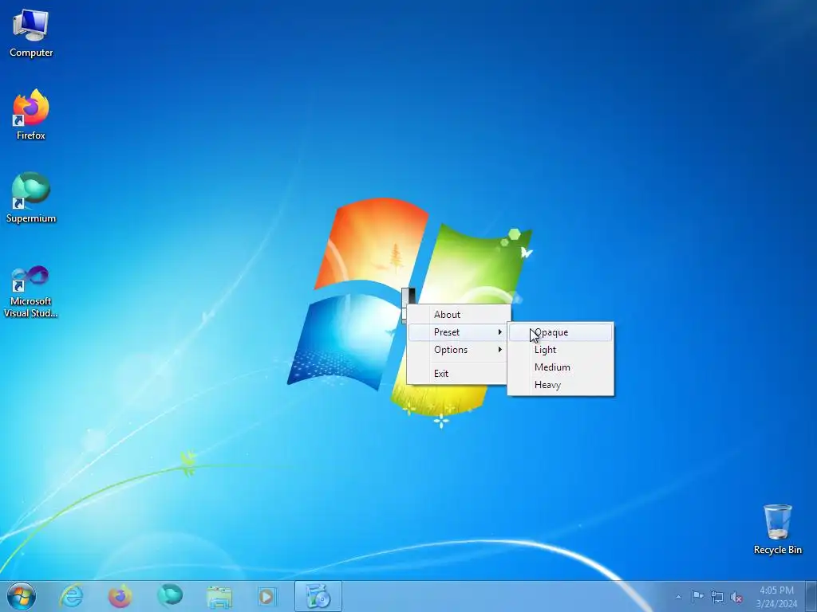Click the Show Desktop button
Image resolution: width=817 pixels, height=612 pixels.
pos(811,597)
